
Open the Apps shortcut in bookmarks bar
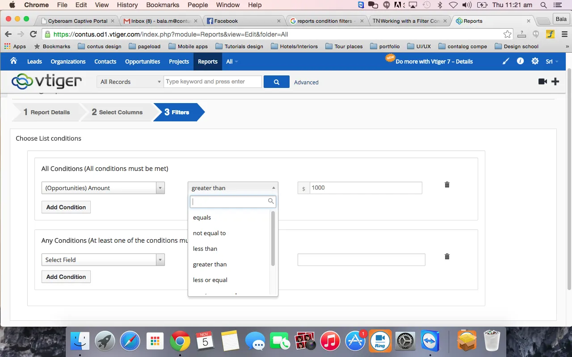[15, 46]
